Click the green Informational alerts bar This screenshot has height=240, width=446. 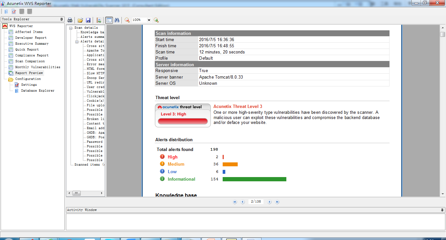tap(254, 179)
